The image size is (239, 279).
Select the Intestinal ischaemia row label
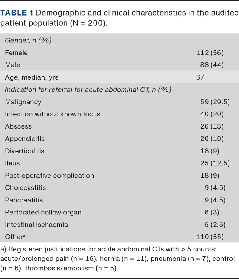pos(36,225)
